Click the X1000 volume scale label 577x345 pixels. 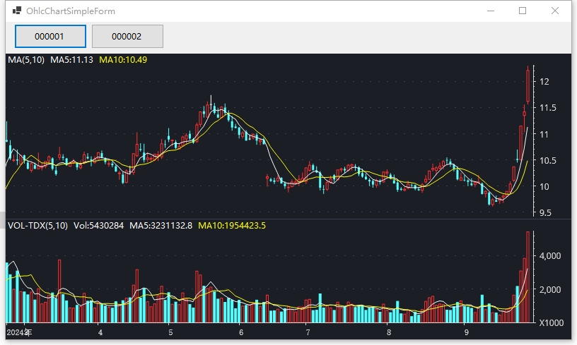click(x=552, y=322)
